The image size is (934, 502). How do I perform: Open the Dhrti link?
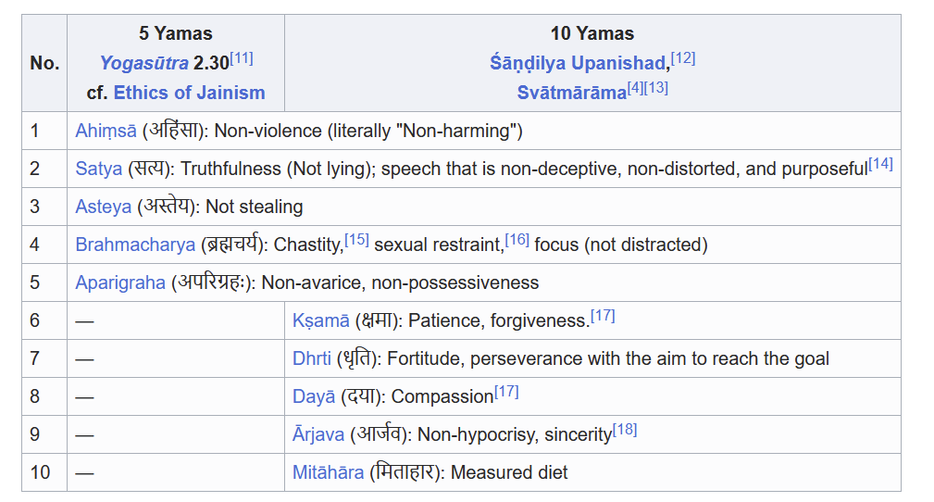pyautogui.click(x=312, y=359)
